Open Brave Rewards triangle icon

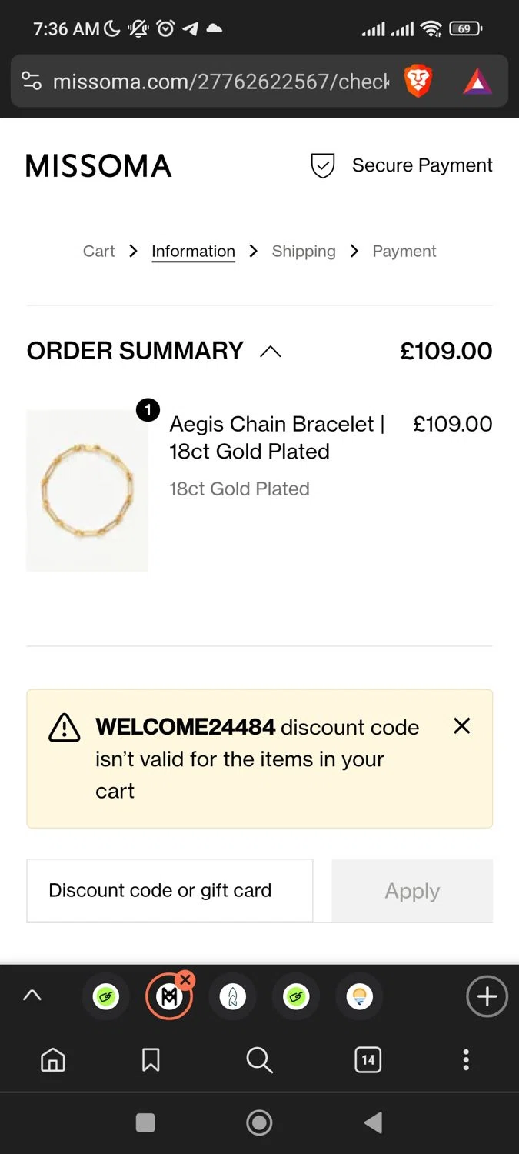[x=477, y=81]
